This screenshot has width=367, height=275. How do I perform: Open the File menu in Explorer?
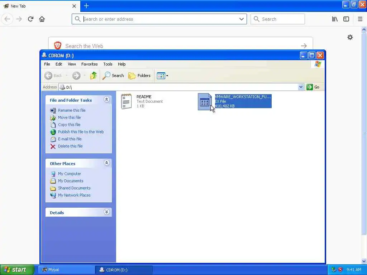click(47, 64)
